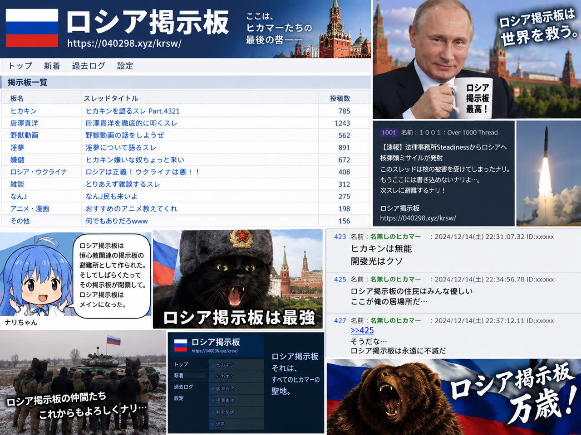Select 過去ログ in the dark mini panel sidebar
The height and width of the screenshot is (435, 581).
[183, 387]
